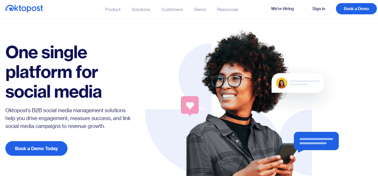This screenshot has height=176, width=378.
Task: Click the small avatar in comment bubble
Action: 281,83
